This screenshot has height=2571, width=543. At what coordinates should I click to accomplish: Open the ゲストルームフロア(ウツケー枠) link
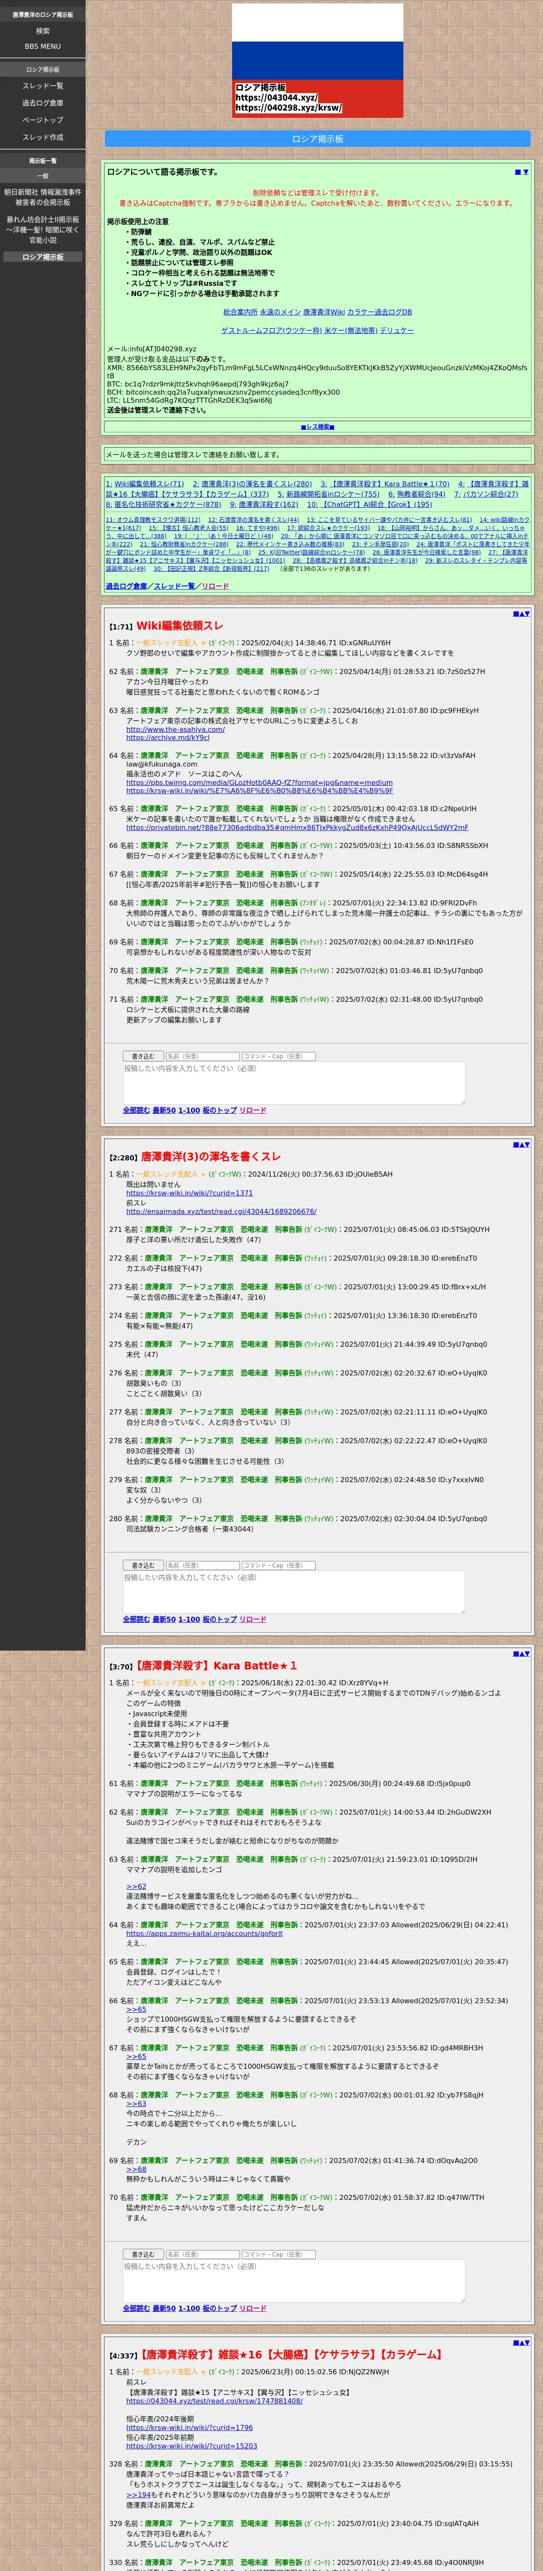[271, 330]
